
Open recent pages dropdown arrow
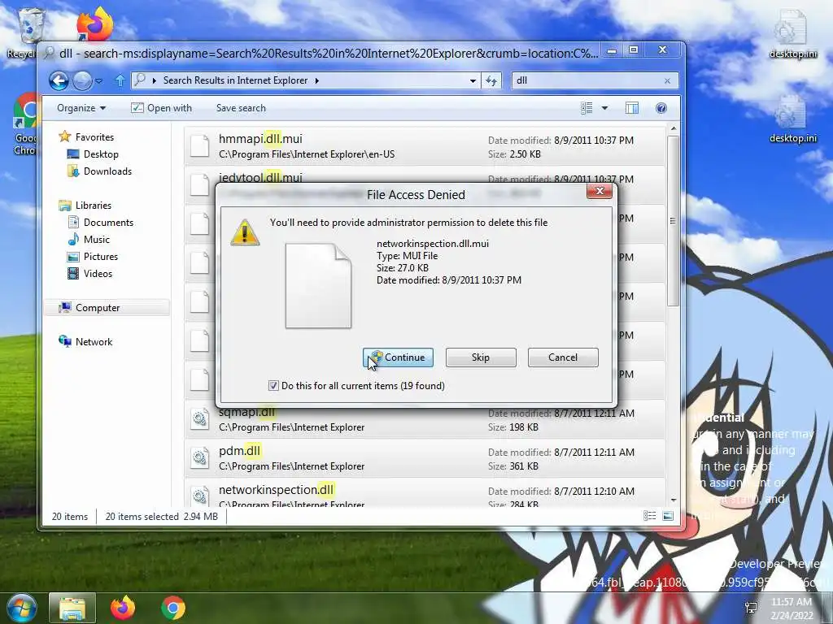pos(98,81)
